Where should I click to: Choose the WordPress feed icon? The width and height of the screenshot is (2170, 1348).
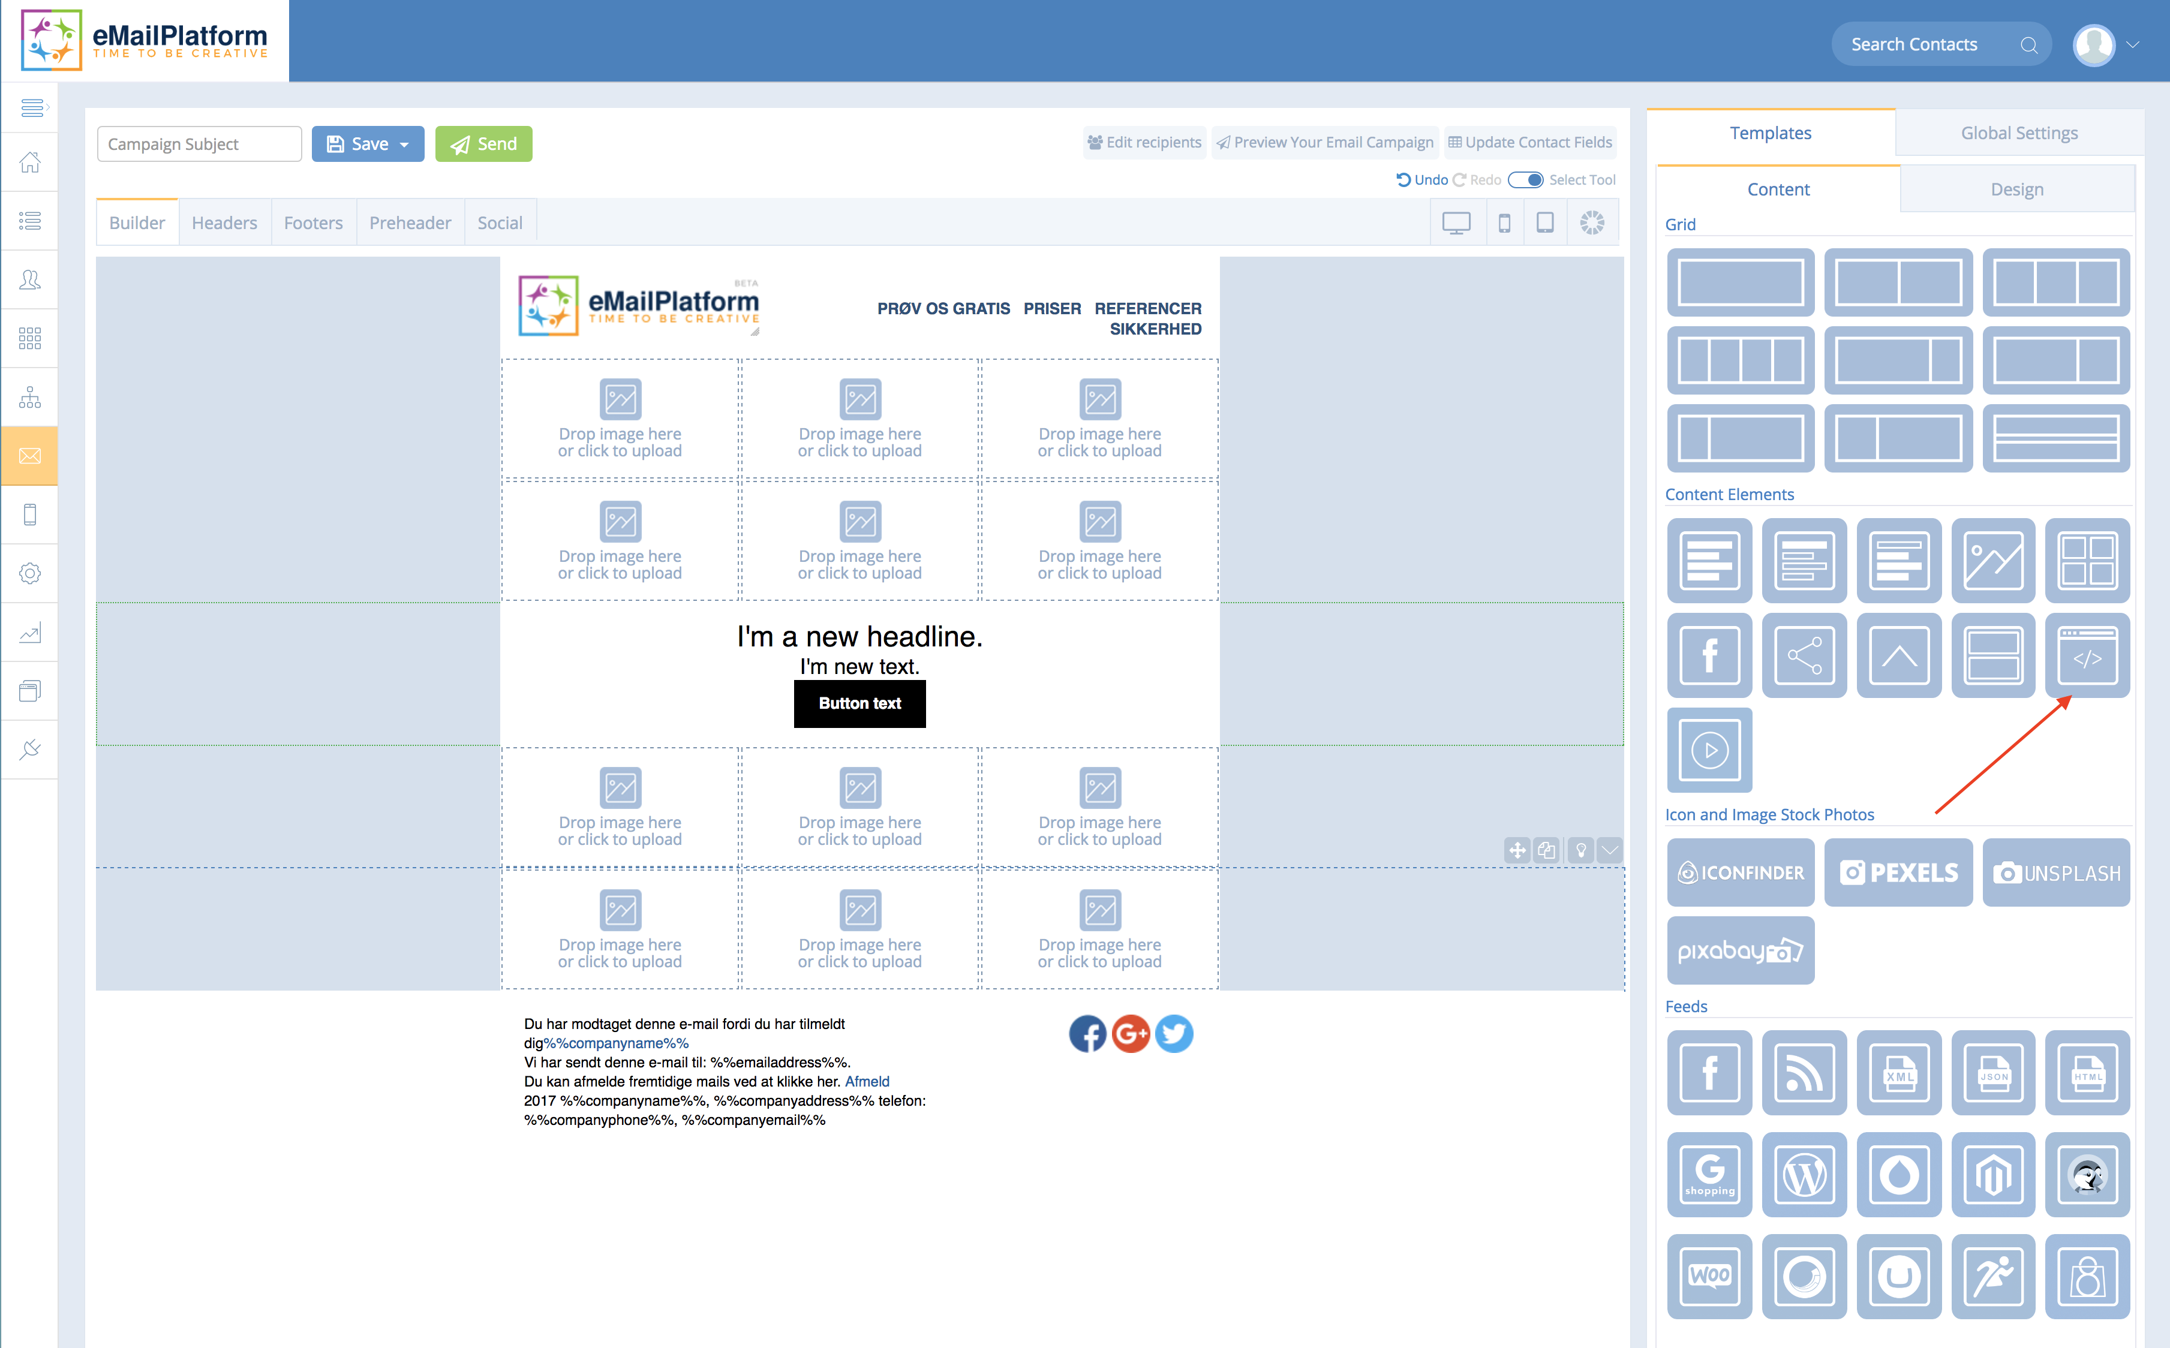(1804, 1175)
